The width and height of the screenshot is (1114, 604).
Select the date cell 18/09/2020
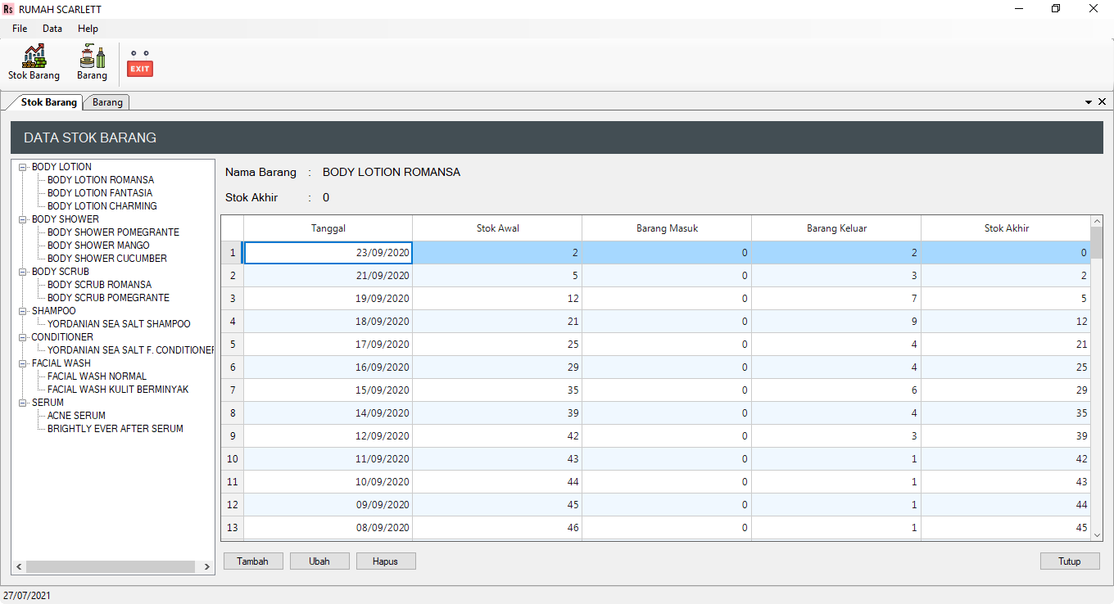[328, 322]
